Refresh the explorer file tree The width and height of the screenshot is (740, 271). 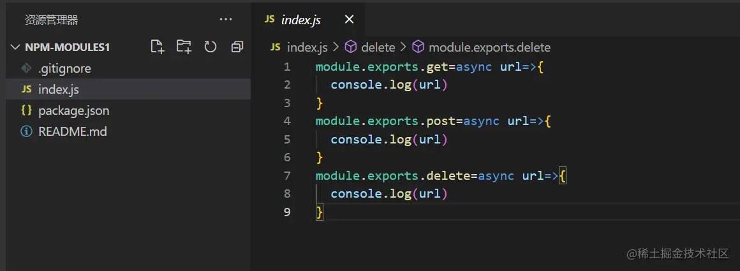(x=211, y=47)
